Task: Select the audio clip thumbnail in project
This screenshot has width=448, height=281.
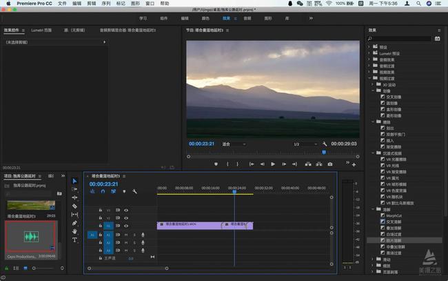Action: [x=31, y=236]
